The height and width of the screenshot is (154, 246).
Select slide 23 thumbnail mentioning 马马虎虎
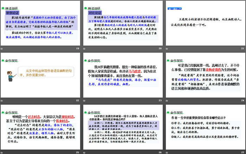point(123,75)
